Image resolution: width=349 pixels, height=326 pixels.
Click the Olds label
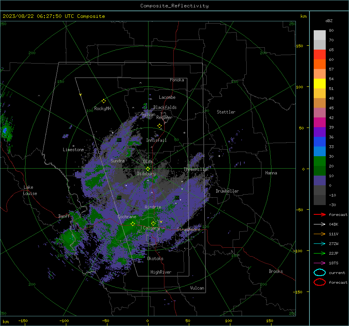(x=148, y=161)
